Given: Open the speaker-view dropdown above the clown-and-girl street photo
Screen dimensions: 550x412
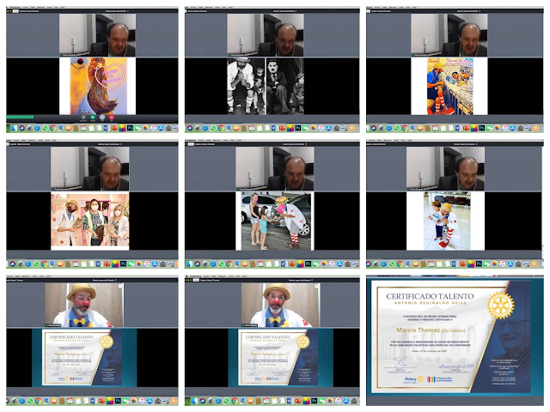Looking at the screenshot, I should coord(294,143).
